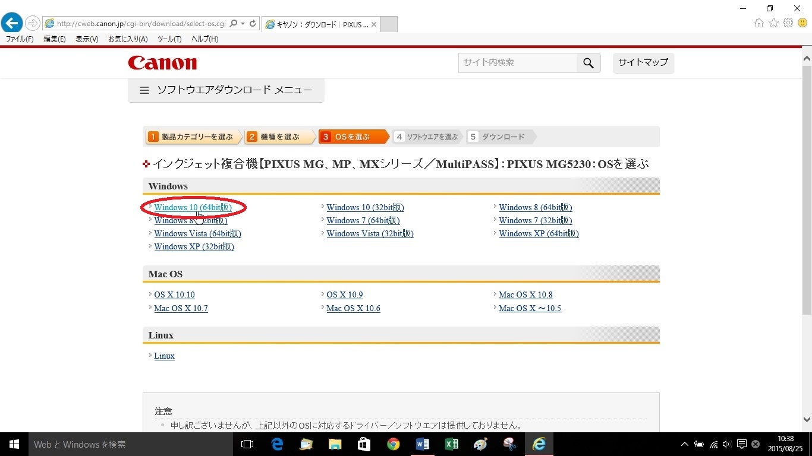Choose Mac OS X 10.7 link
The image size is (812, 456).
(181, 308)
